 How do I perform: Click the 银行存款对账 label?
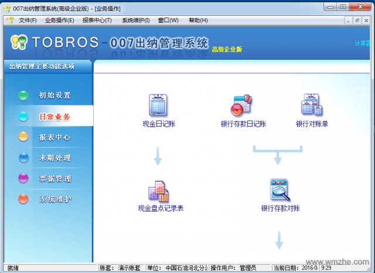[x=281, y=208]
